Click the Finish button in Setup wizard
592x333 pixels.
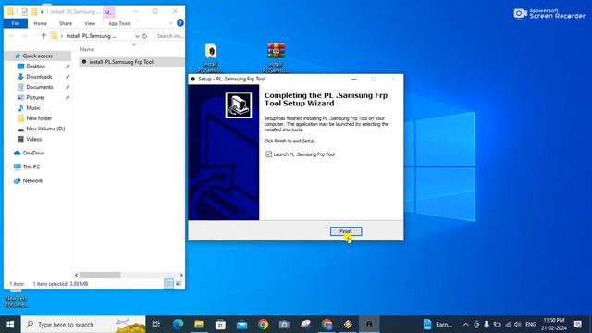tap(346, 231)
